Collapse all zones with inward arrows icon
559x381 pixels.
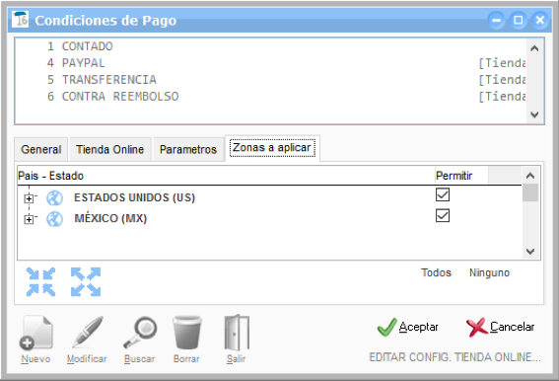click(40, 281)
